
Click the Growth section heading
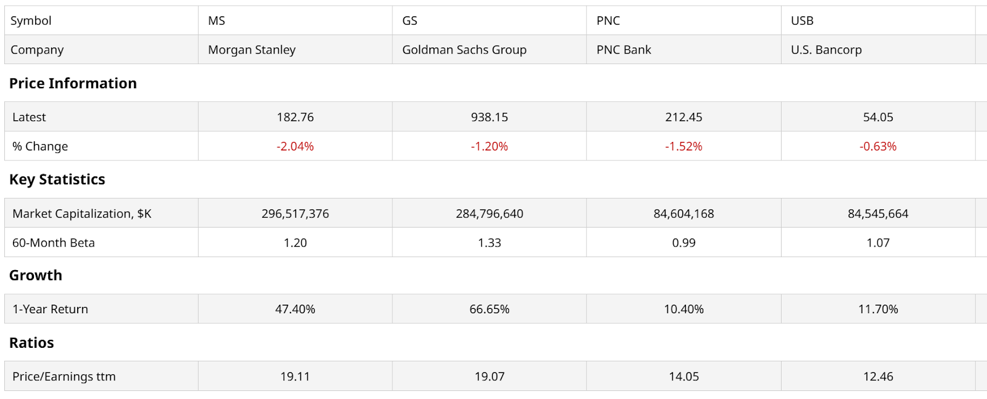tap(35, 275)
